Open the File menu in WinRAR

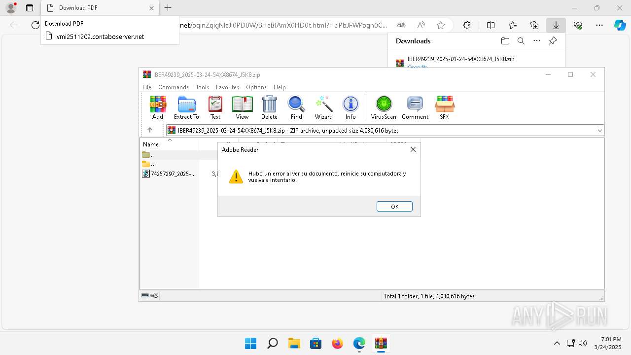147,87
